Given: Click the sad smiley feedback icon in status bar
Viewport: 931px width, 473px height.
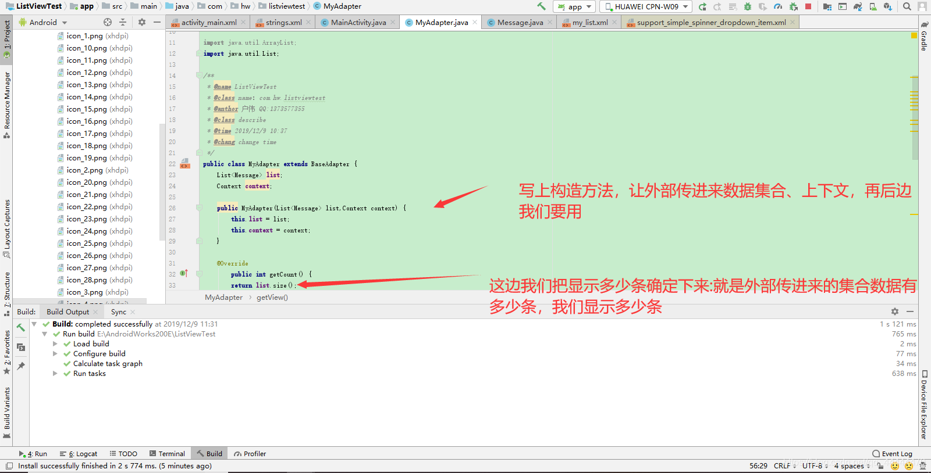Looking at the screenshot, I should [909, 466].
